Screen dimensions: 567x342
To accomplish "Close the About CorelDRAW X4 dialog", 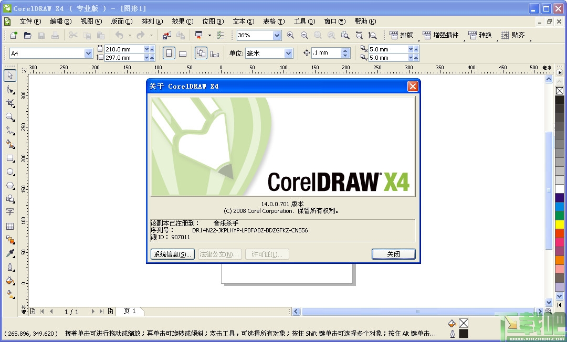I will point(413,87).
